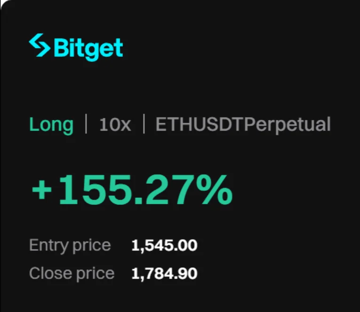Click the ETHUSDT portion of the pair name
360x312 pixels.
(200, 125)
